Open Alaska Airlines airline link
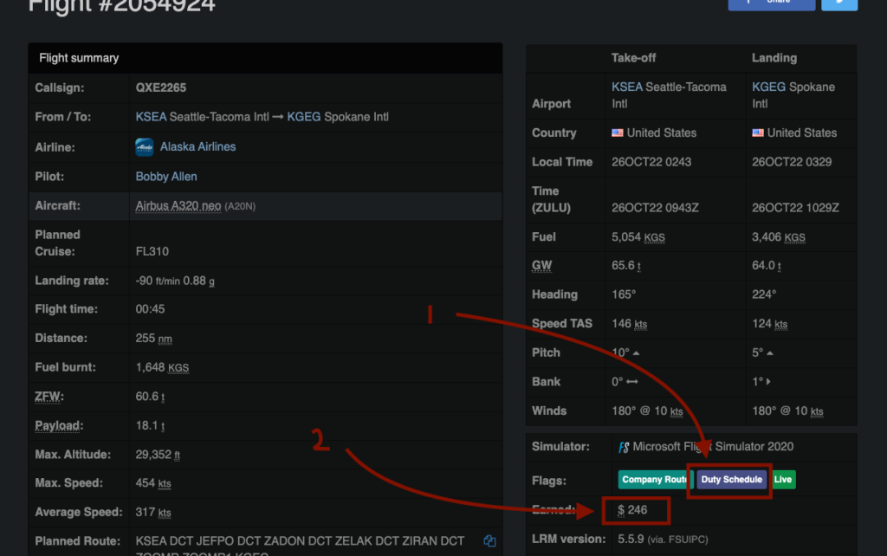Screen dimensions: 887x556 coord(197,146)
